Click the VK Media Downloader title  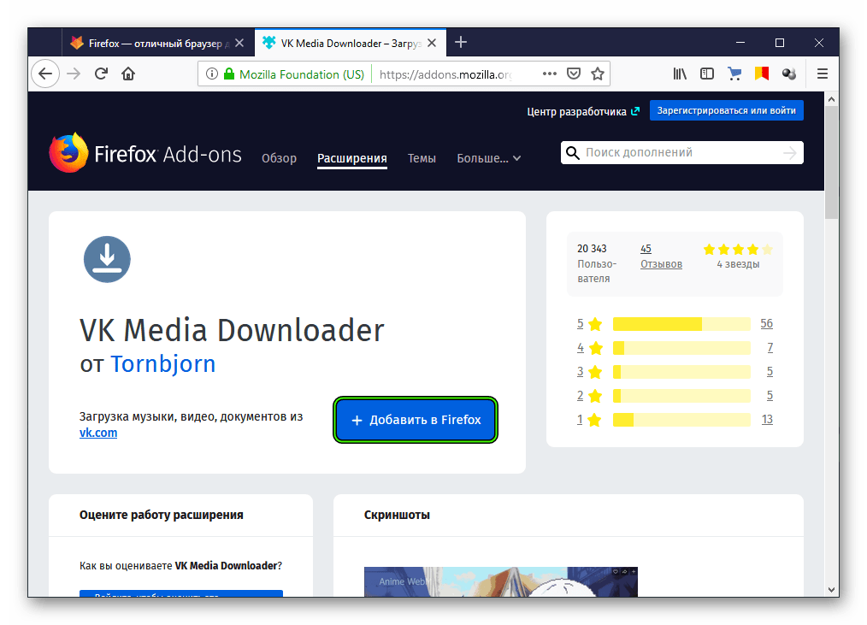click(232, 331)
